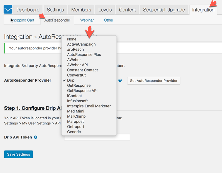Go to the Members tab
The height and width of the screenshot is (173, 222).
81,10
